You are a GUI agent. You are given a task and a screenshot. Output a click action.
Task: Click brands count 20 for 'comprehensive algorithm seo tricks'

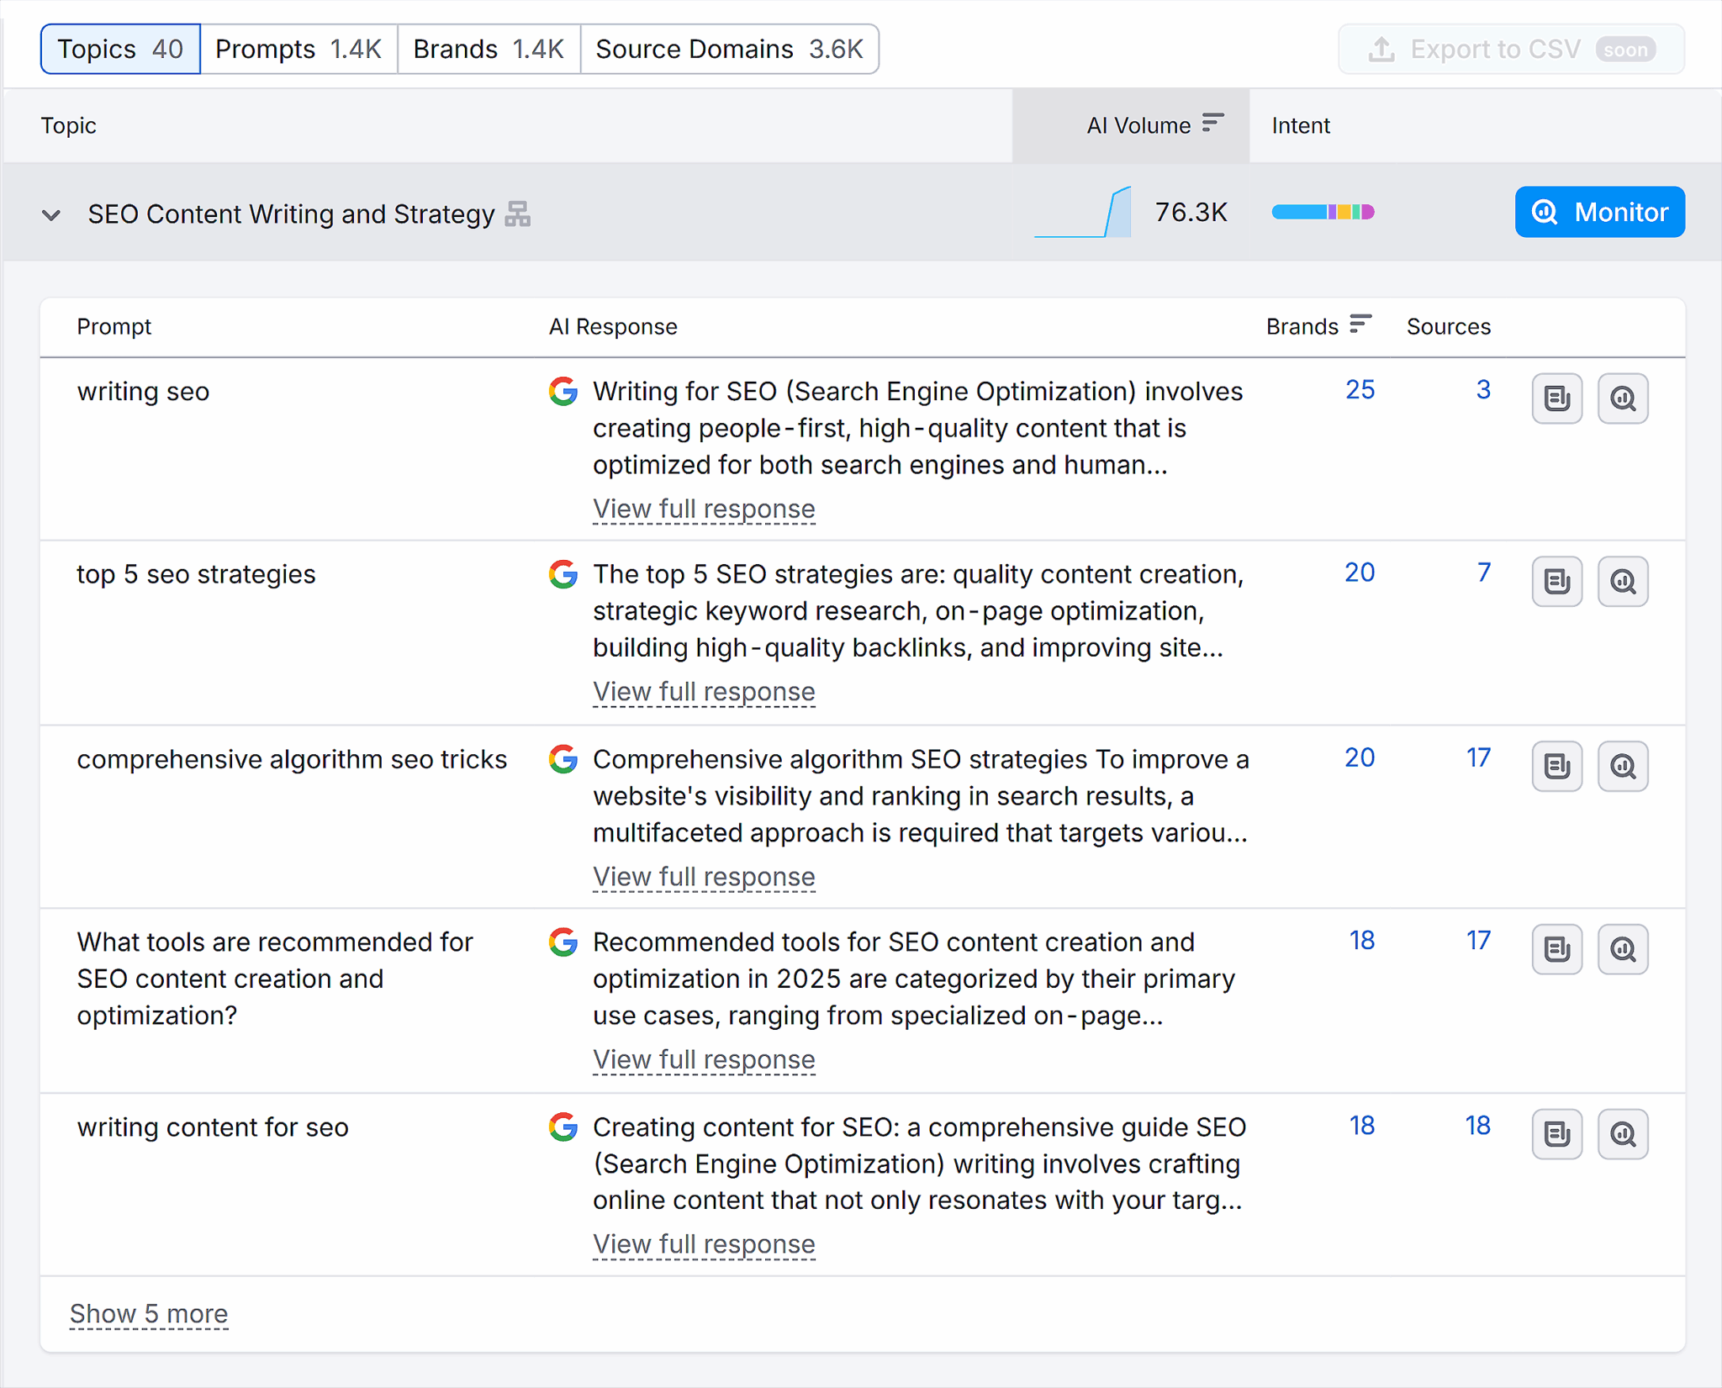(1360, 757)
